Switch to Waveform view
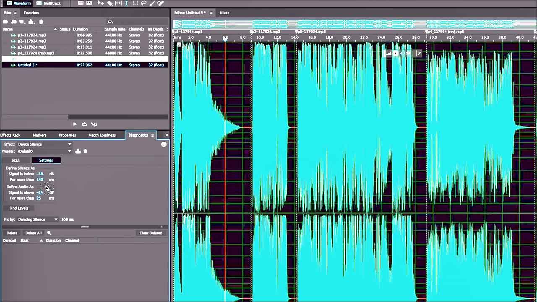The width and height of the screenshot is (537, 302). [19, 3]
